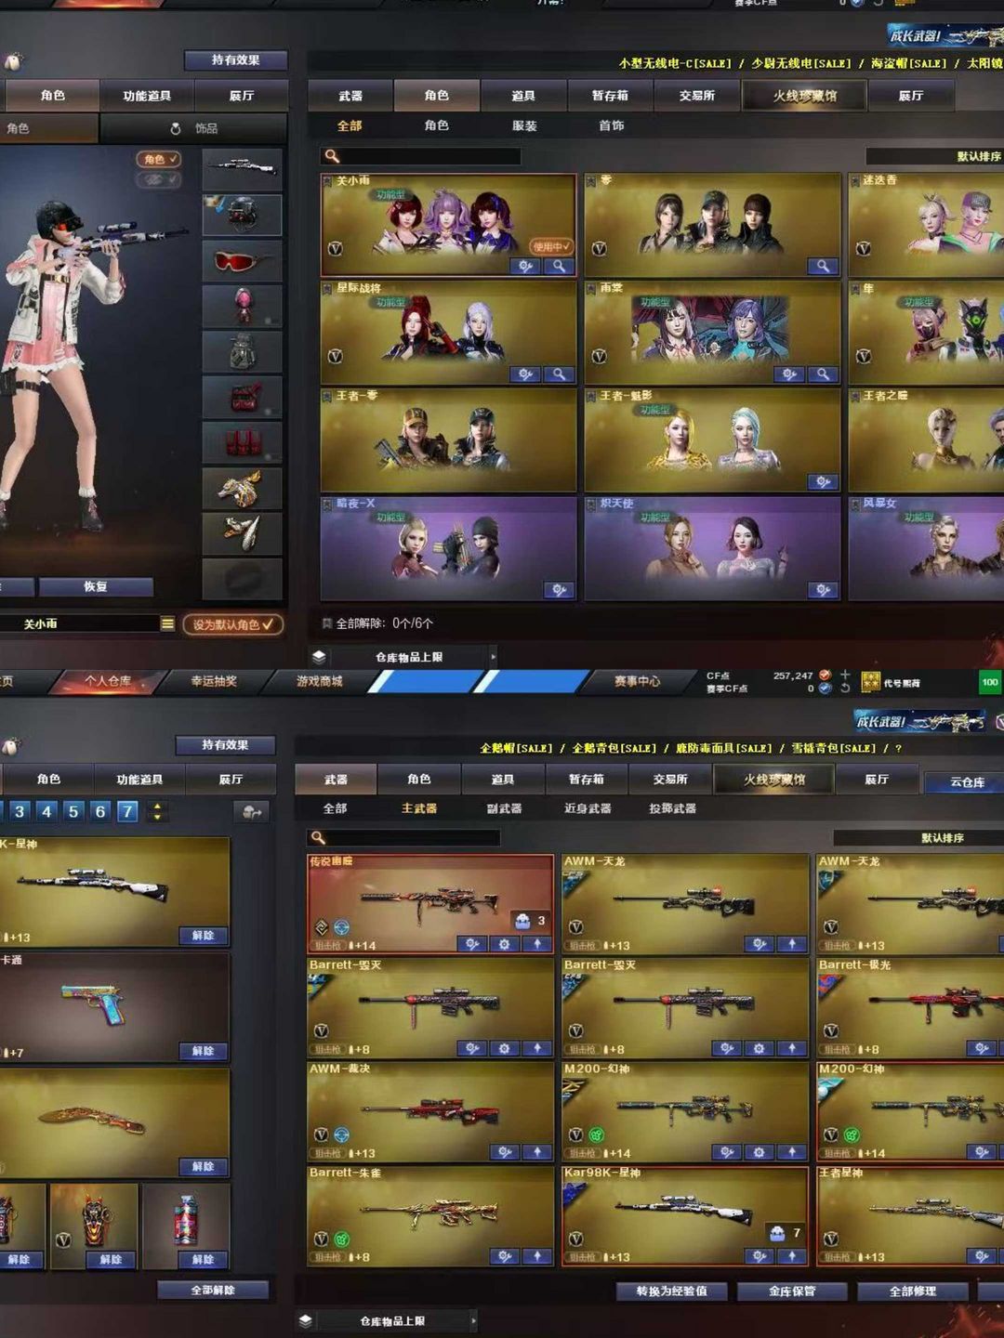Select the pink doll equipment slot
The height and width of the screenshot is (1338, 1004).
pyautogui.click(x=242, y=306)
